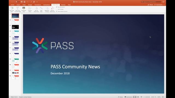The height and width of the screenshot is (98, 175).
Task: Select slide 10 thumbnail
Action: [15, 66]
